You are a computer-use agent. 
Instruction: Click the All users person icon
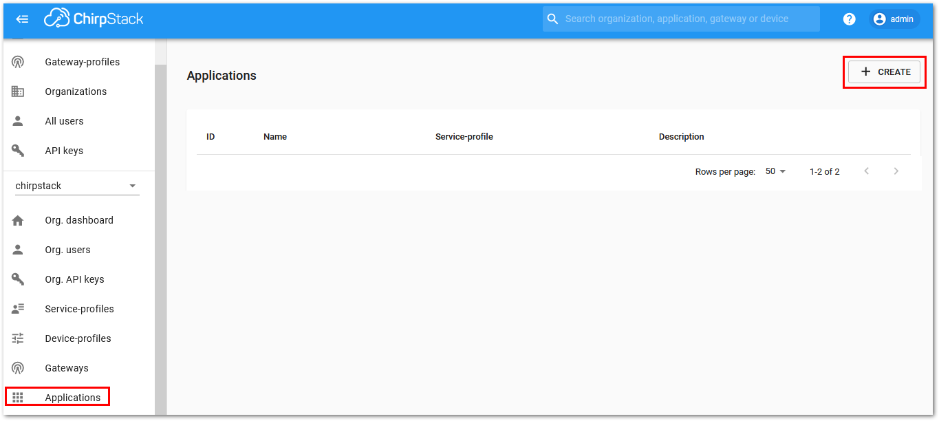[18, 121]
